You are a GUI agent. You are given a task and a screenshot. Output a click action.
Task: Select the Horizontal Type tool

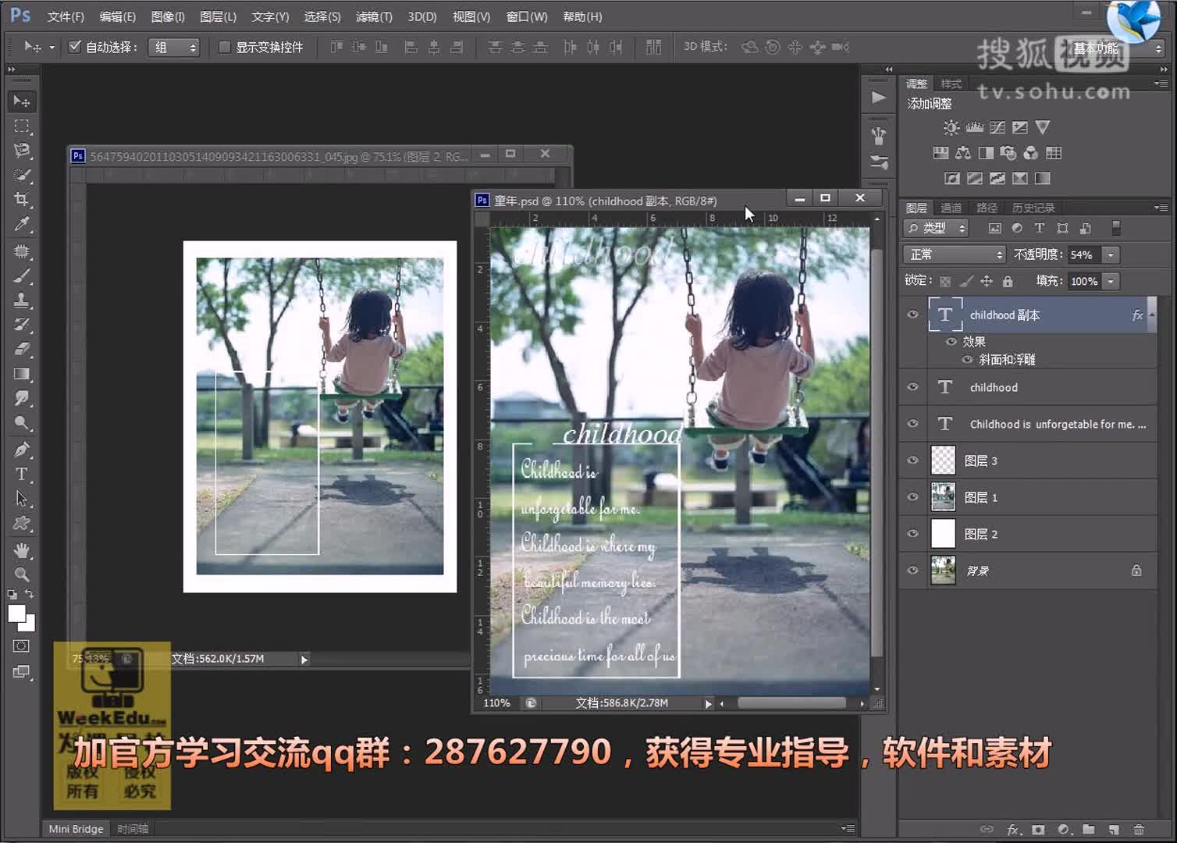(x=21, y=474)
